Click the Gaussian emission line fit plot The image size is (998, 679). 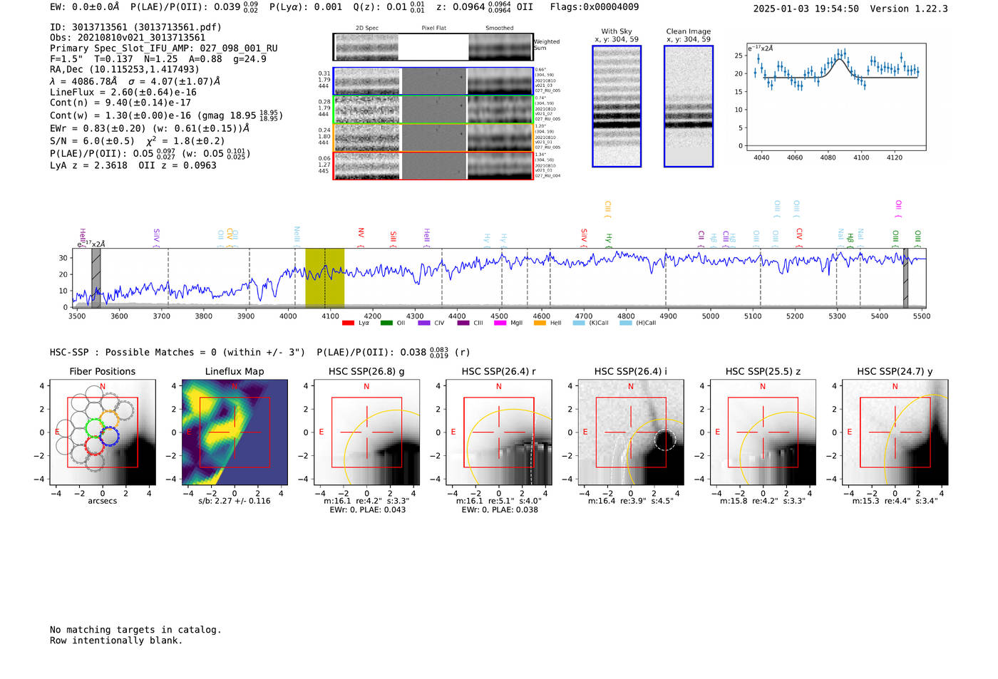point(835,97)
